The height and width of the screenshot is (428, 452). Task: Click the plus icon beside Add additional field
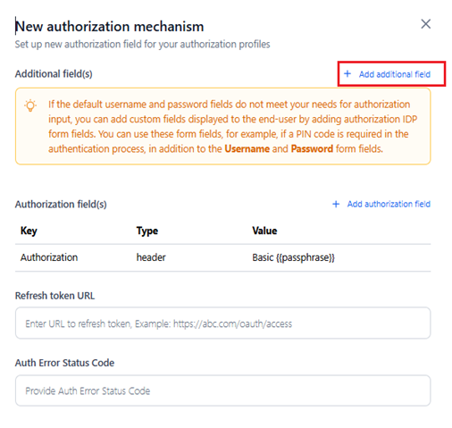(347, 73)
